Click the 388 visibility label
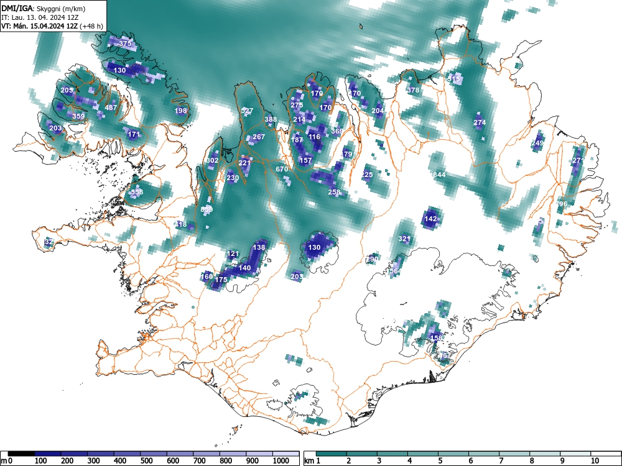The width and height of the screenshot is (622, 466). (271, 119)
